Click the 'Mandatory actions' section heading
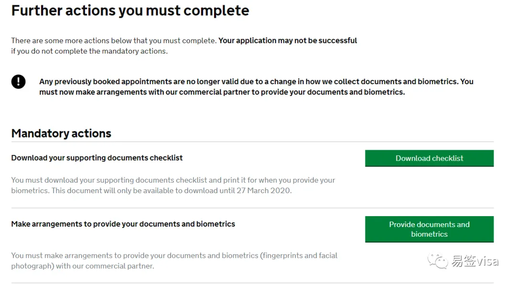 click(x=61, y=133)
